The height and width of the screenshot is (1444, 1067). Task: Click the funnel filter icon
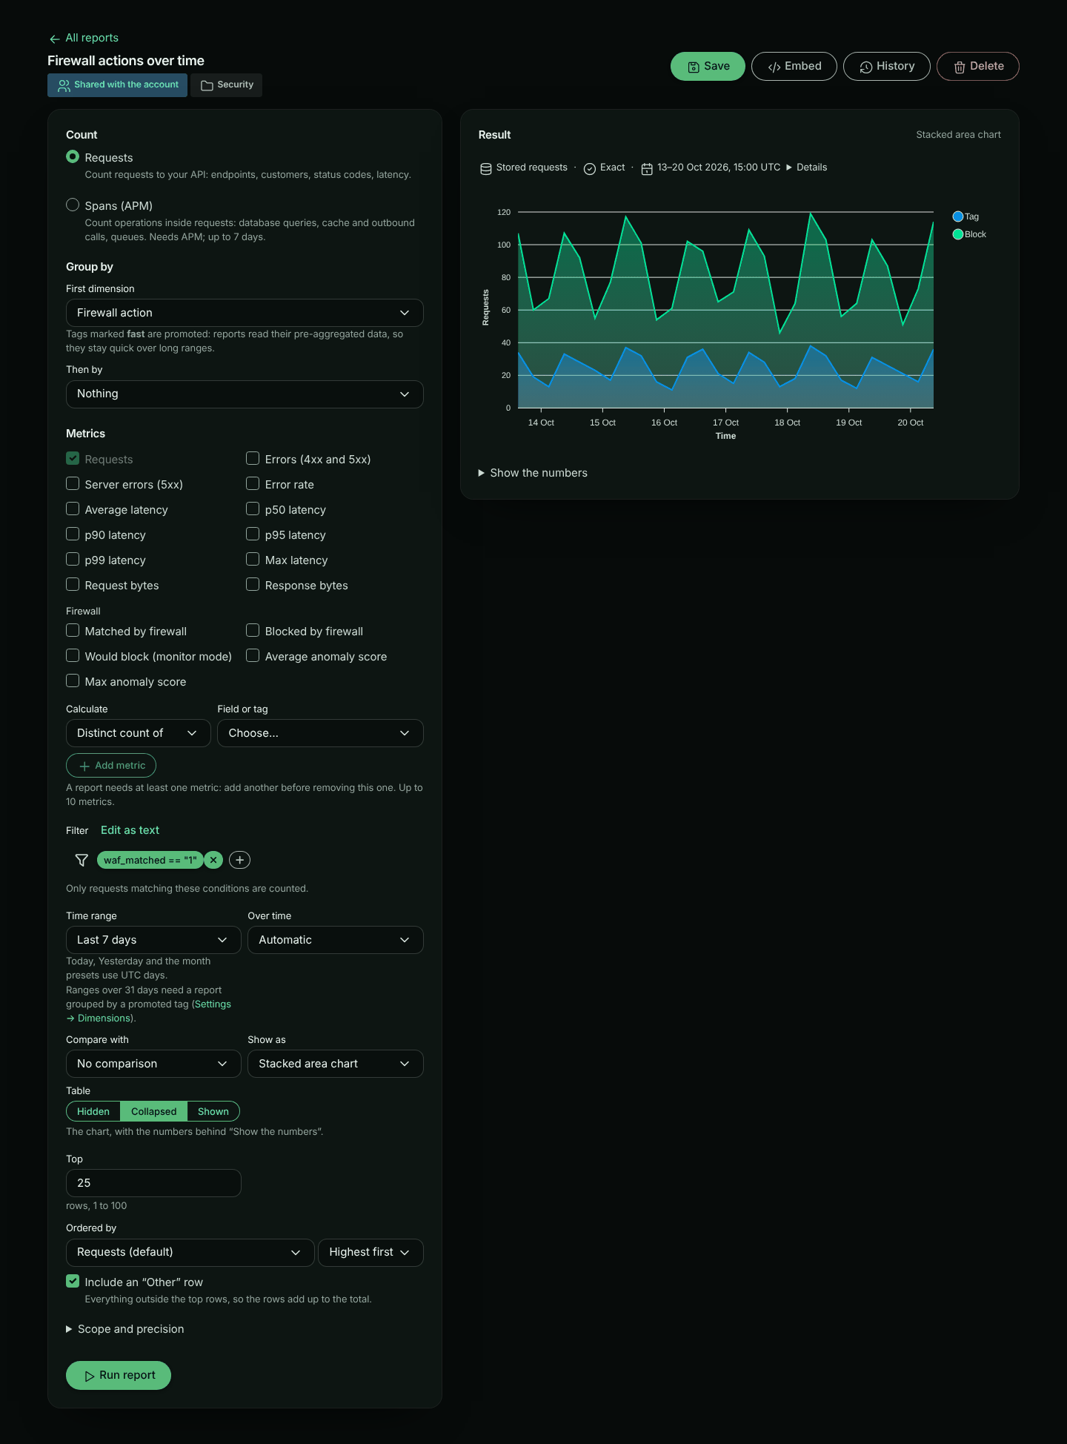[82, 860]
